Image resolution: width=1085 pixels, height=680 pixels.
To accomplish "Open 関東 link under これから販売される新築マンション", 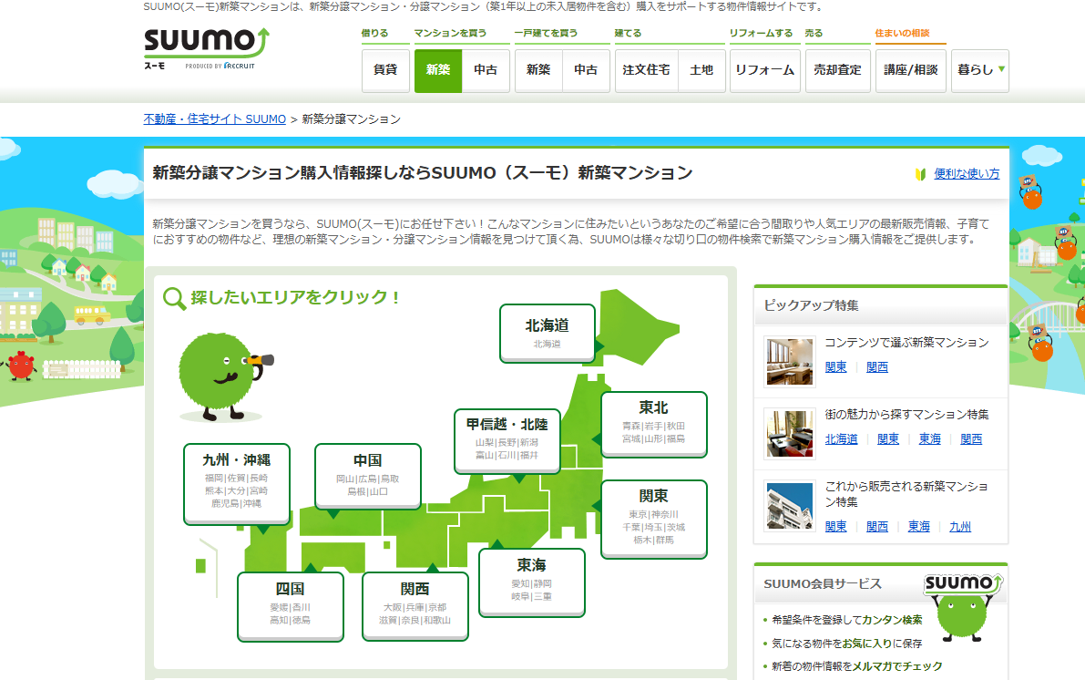I will [x=836, y=527].
